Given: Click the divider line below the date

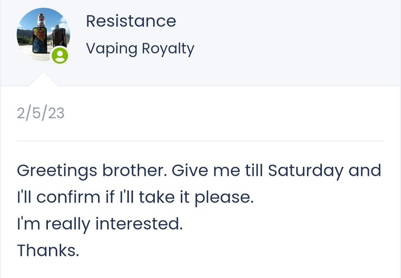Looking at the screenshot, I should click(x=200, y=141).
